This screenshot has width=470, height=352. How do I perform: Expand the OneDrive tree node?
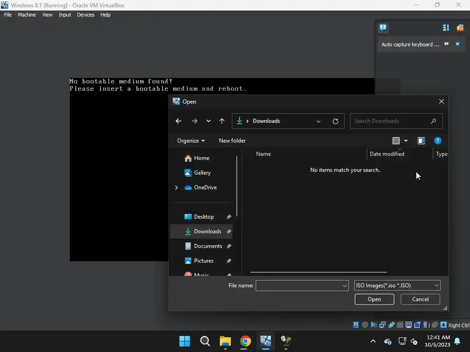tap(177, 187)
